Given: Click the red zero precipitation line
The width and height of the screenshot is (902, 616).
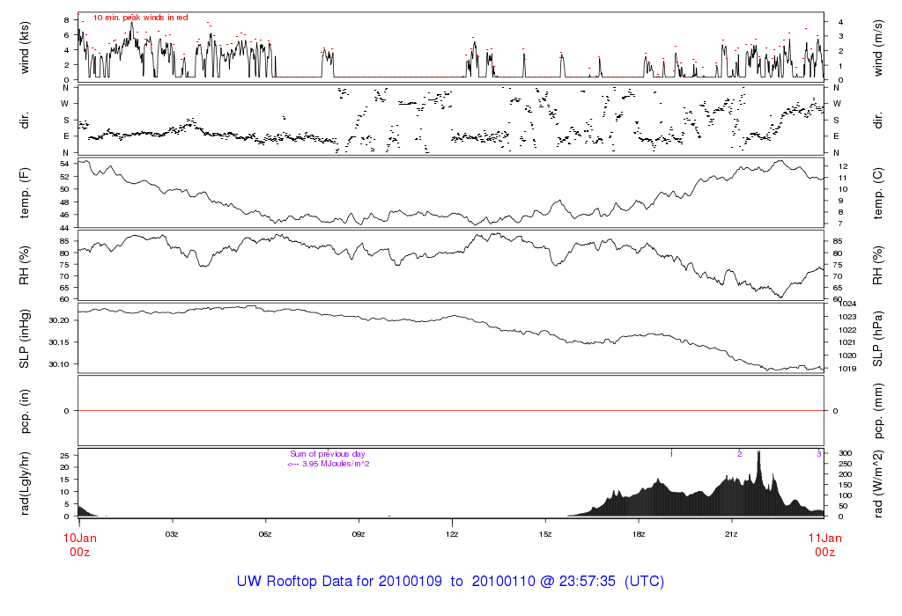Looking at the screenshot, I should (451, 410).
